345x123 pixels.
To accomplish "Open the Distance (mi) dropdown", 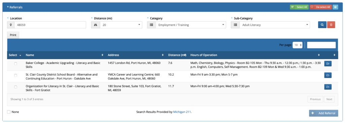I will [121, 25].
